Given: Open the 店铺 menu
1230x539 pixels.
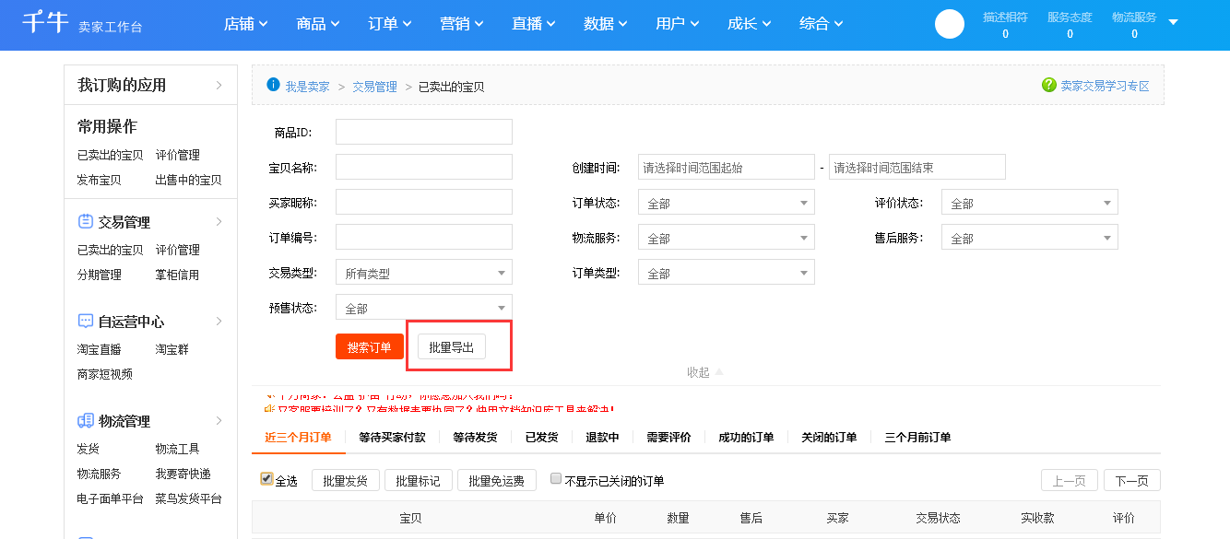Looking at the screenshot, I should point(245,23).
